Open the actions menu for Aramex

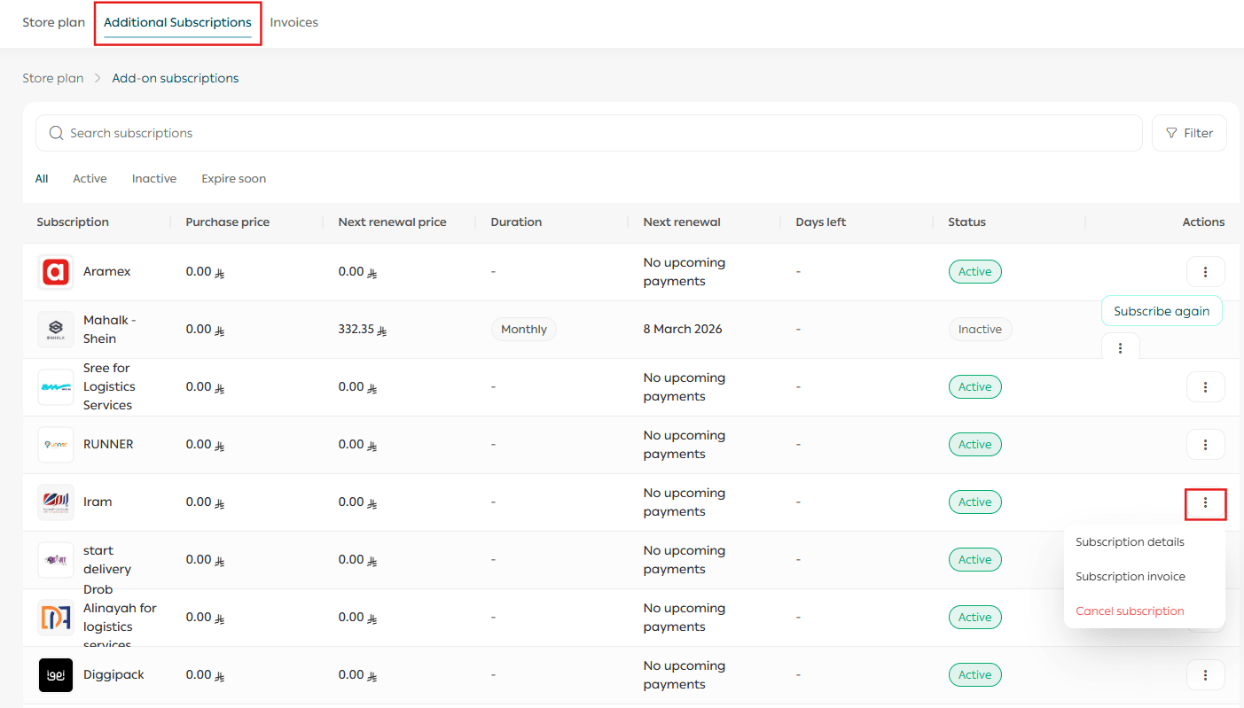(x=1205, y=272)
